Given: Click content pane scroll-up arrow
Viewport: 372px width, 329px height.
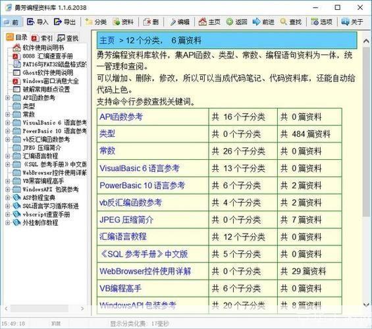Looking at the screenshot, I should (x=366, y=41).
